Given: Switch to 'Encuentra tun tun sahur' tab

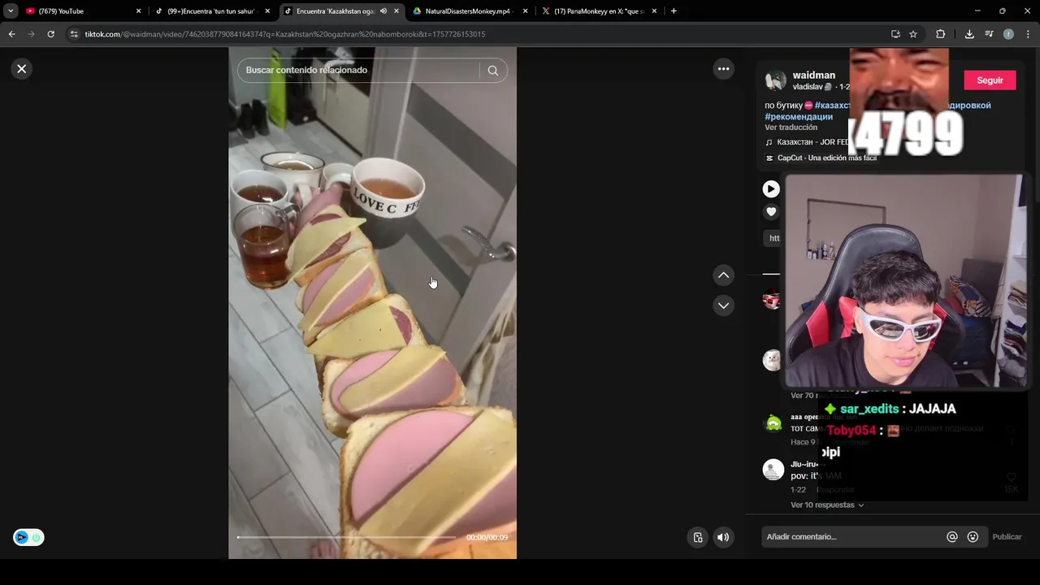Looking at the screenshot, I should 210,11.
